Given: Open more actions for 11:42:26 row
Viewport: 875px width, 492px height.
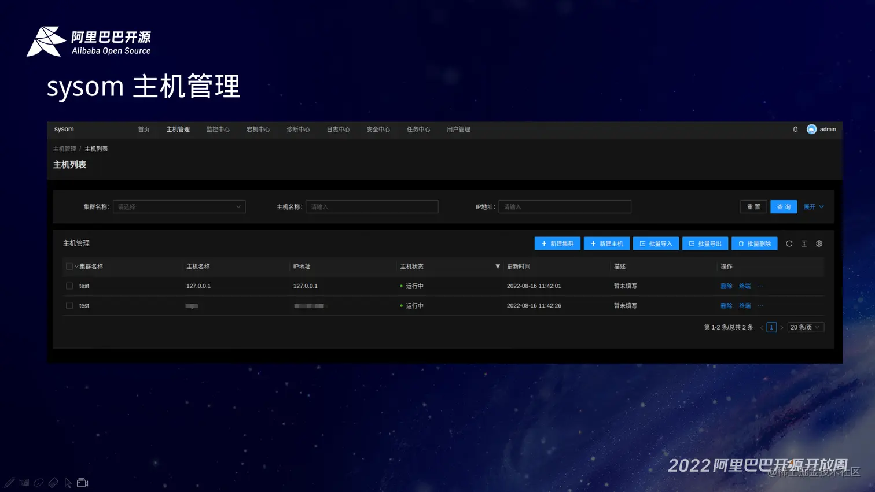Looking at the screenshot, I should tap(760, 306).
